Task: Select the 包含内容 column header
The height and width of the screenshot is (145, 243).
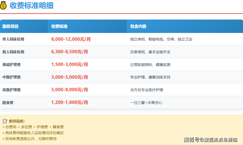Action: point(138,27)
